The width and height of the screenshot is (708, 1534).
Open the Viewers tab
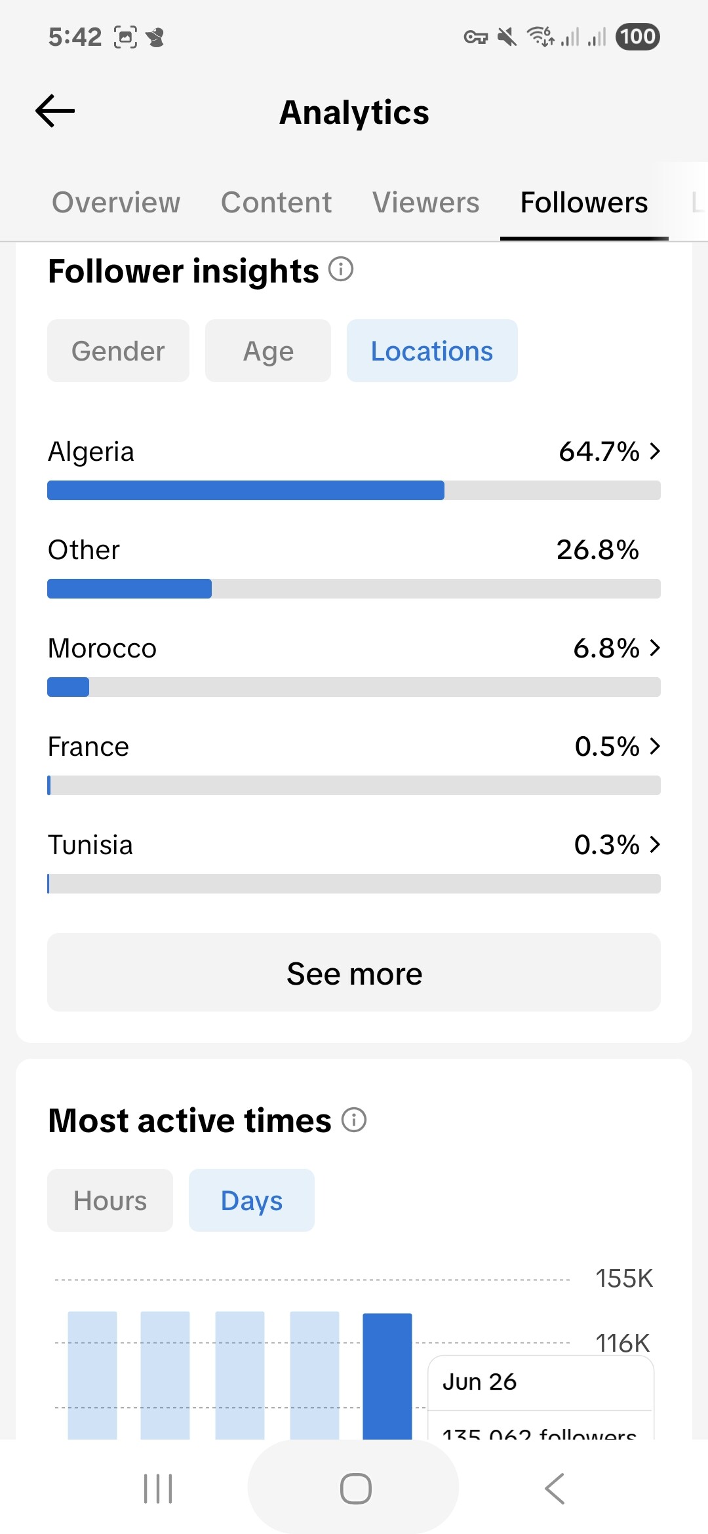pos(426,203)
